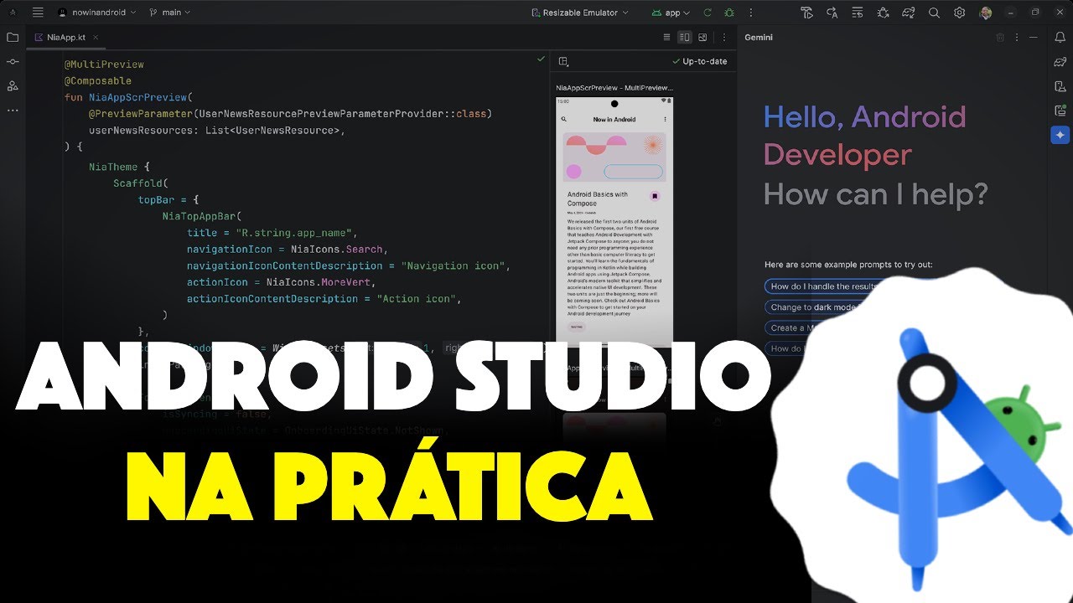This screenshot has height=603, width=1073.
Task: Open Notifications bell tool window
Action: (x=1060, y=38)
